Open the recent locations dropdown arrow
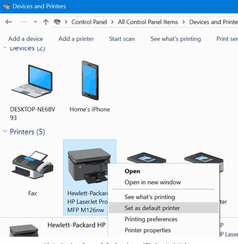The image size is (238, 244). pos(35,22)
